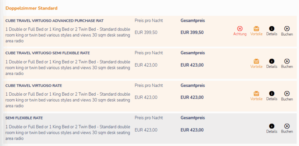Book the Advanced Purchase rate via Buchen
Image resolution: width=299 pixels, height=146 pixels.
coord(287,31)
